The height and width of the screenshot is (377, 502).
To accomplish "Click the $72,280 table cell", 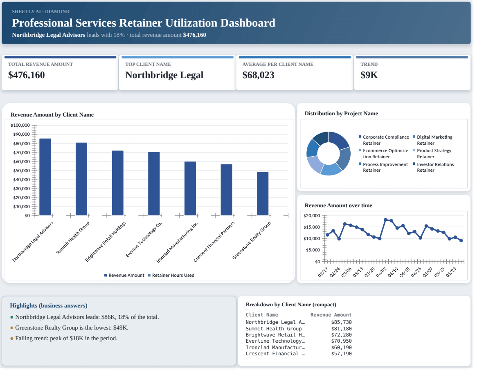I will pyautogui.click(x=341, y=335).
